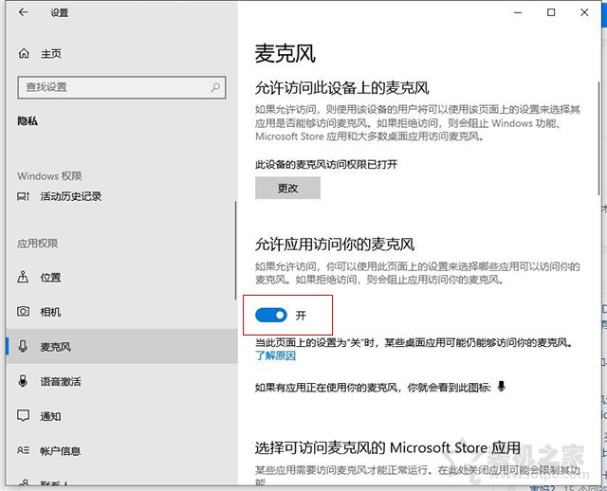Close the 设置 window
This screenshot has width=607, height=491.
coord(584,12)
